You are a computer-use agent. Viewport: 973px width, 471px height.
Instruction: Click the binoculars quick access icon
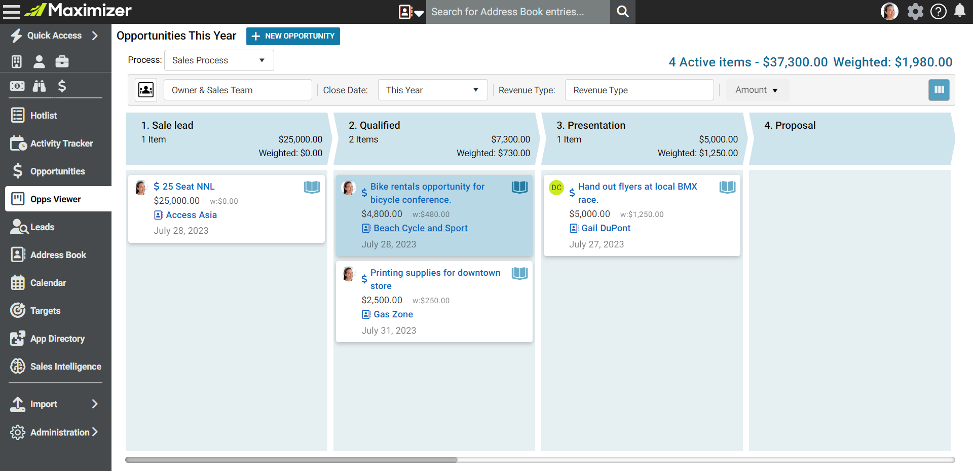click(39, 86)
